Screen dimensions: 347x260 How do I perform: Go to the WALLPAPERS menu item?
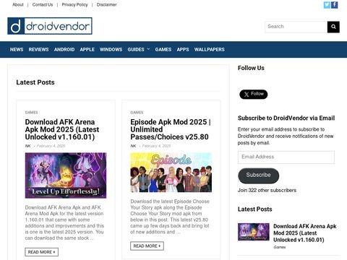[x=210, y=49]
